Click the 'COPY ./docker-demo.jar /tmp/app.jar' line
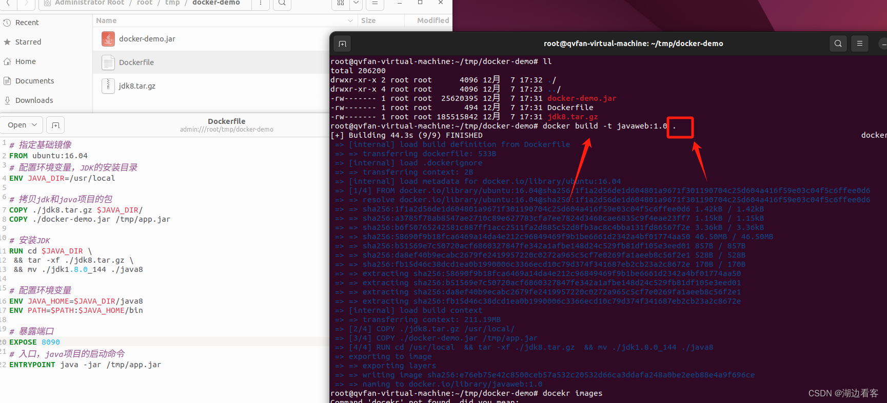The image size is (887, 403). (x=90, y=219)
